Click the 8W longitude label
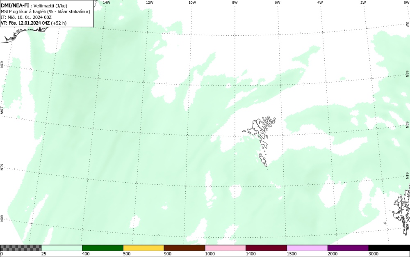The image size is (410, 257). 235,2
